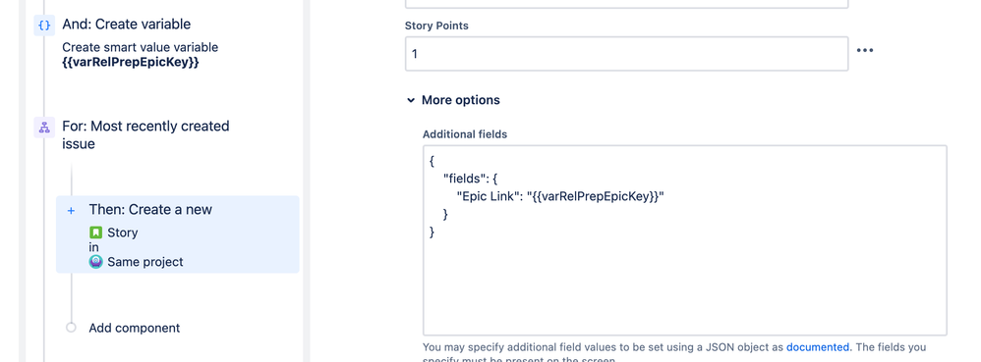
Task: Click the Add component circle marker
Action: [x=71, y=328]
